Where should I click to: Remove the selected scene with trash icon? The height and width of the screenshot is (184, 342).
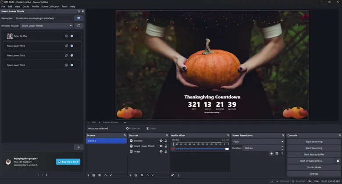(x=93, y=175)
